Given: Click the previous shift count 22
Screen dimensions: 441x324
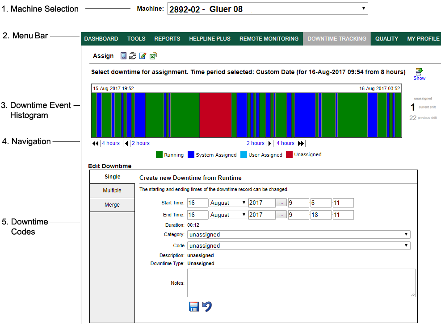Looking at the screenshot, I should tap(412, 118).
